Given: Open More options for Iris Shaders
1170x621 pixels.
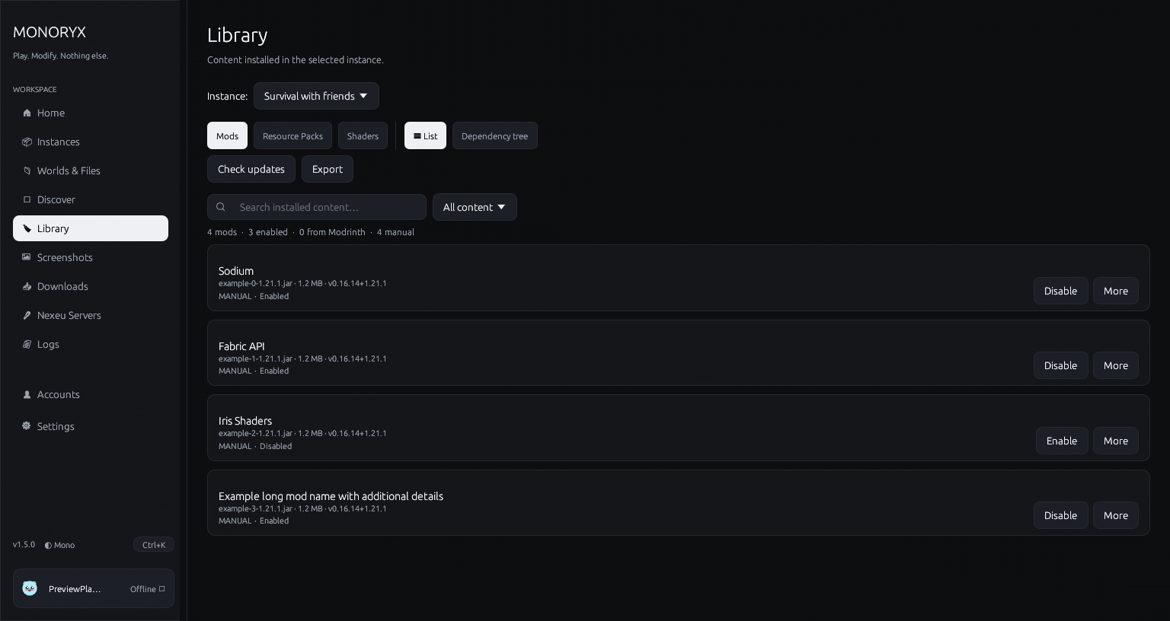Looking at the screenshot, I should point(1116,441).
